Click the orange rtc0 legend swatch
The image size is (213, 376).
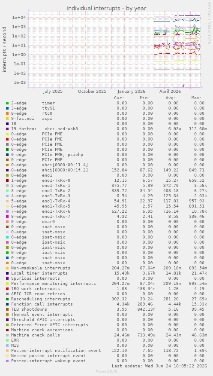[7, 113]
